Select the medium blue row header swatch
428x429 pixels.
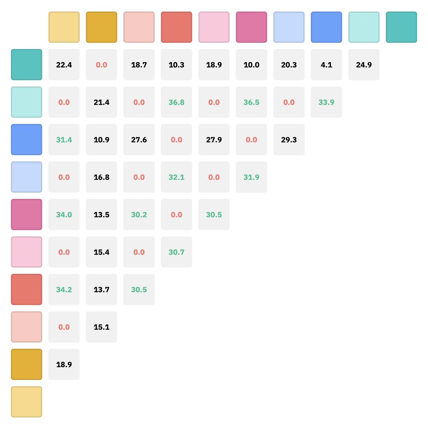pyautogui.click(x=26, y=140)
